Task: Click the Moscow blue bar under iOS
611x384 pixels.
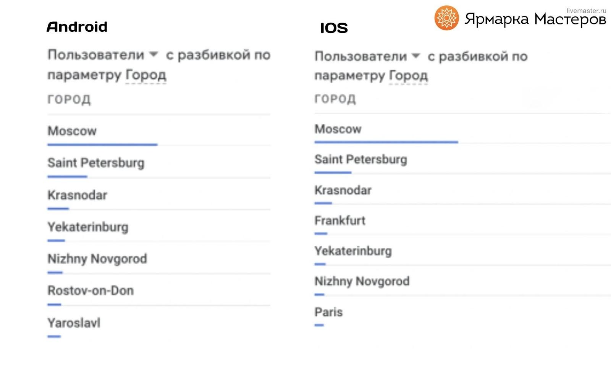Action: click(386, 142)
